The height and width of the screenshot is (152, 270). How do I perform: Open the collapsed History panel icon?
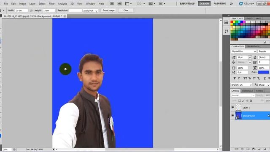pos(226,22)
